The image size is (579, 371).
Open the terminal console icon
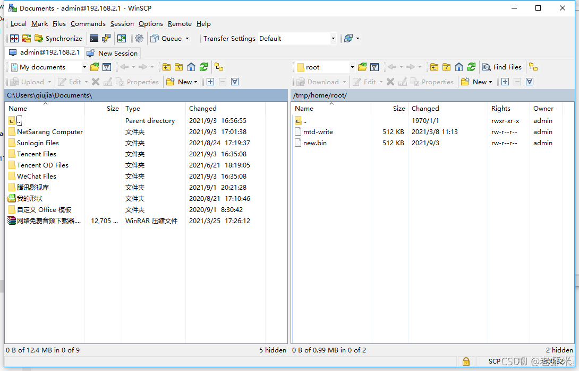[94, 38]
